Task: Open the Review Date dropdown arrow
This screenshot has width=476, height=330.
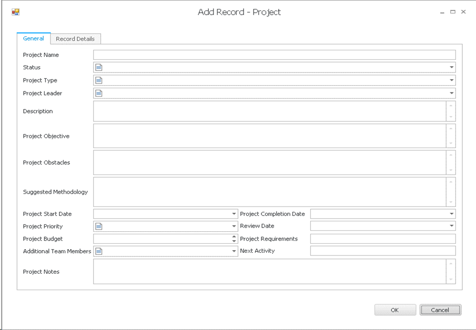Action: (451, 226)
